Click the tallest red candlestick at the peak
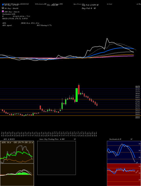 (x=79, y=90)
